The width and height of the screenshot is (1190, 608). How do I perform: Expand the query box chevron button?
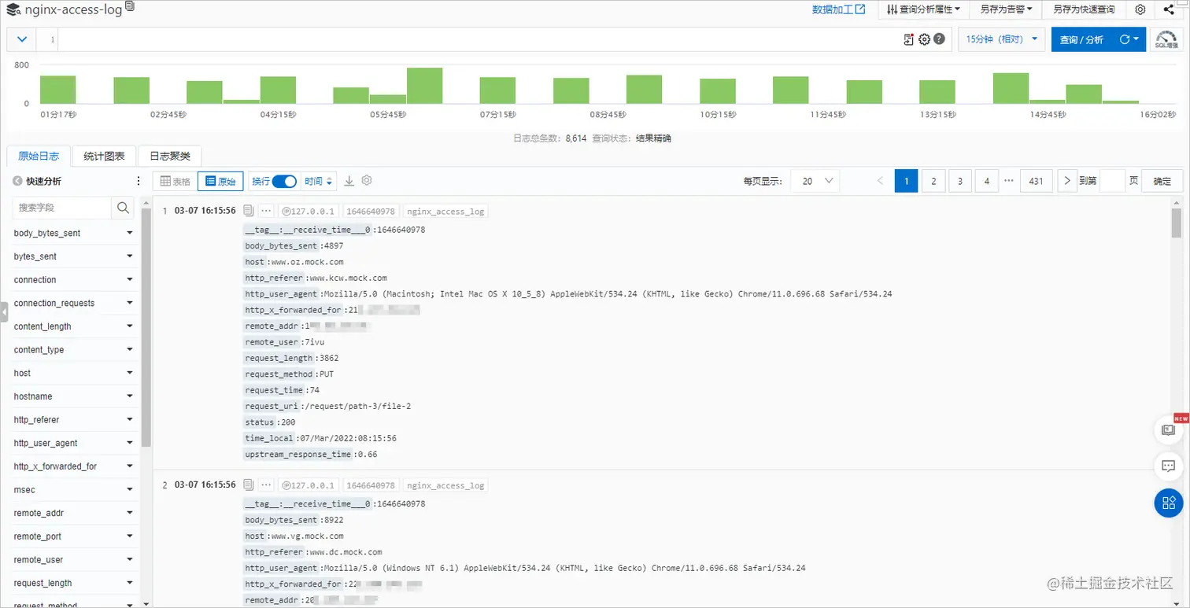(x=21, y=39)
